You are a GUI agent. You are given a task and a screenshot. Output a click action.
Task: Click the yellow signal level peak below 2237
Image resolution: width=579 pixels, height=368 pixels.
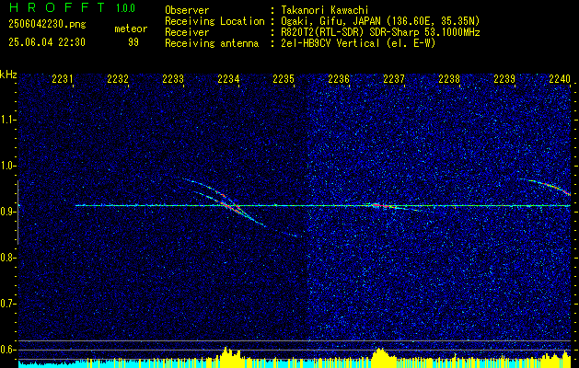point(381,357)
